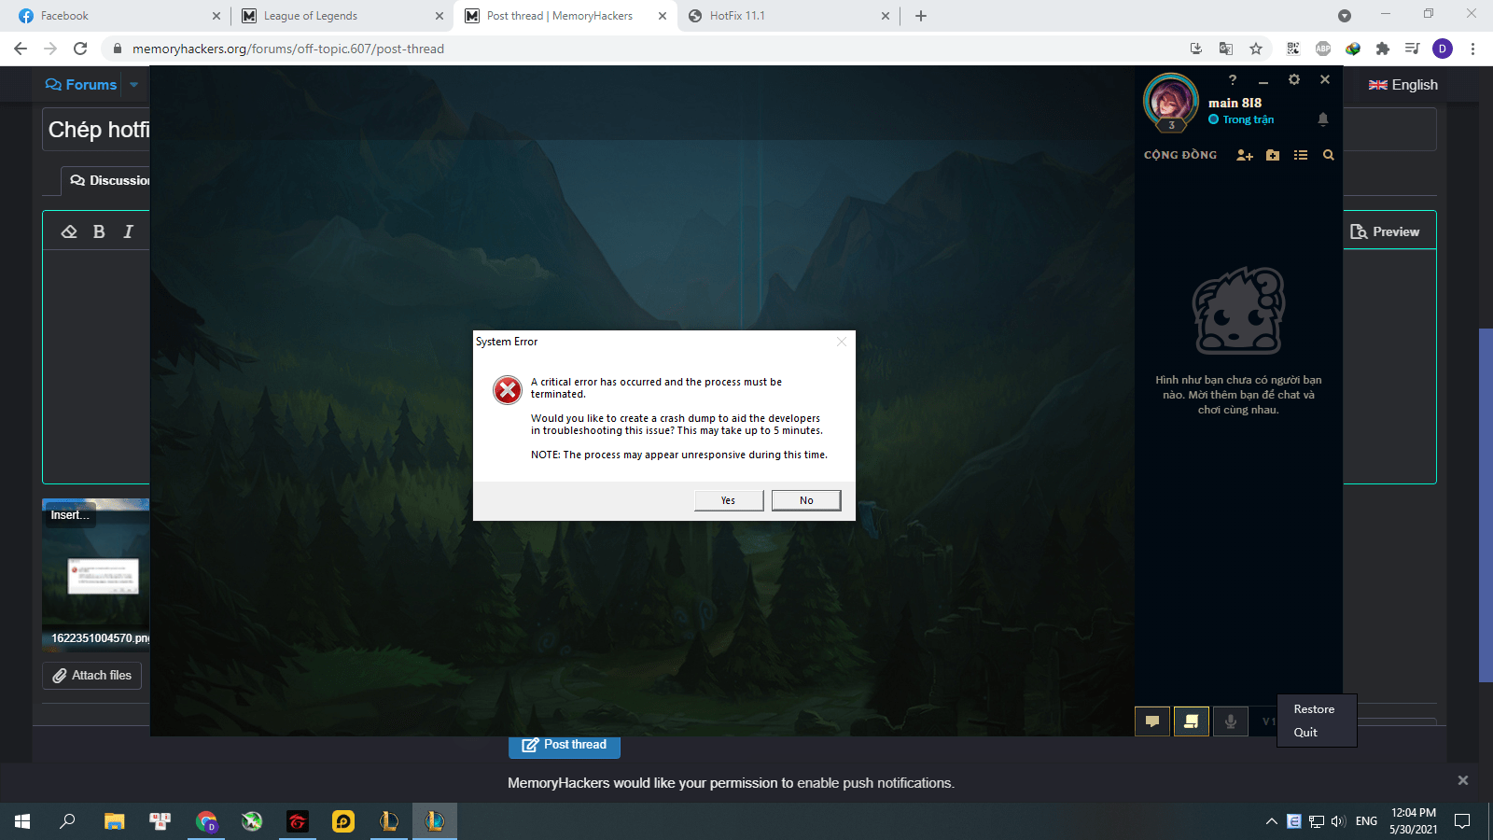Viewport: 1493px width, 840px height.
Task: Open the Chrome three-dot menu
Action: 1472,49
